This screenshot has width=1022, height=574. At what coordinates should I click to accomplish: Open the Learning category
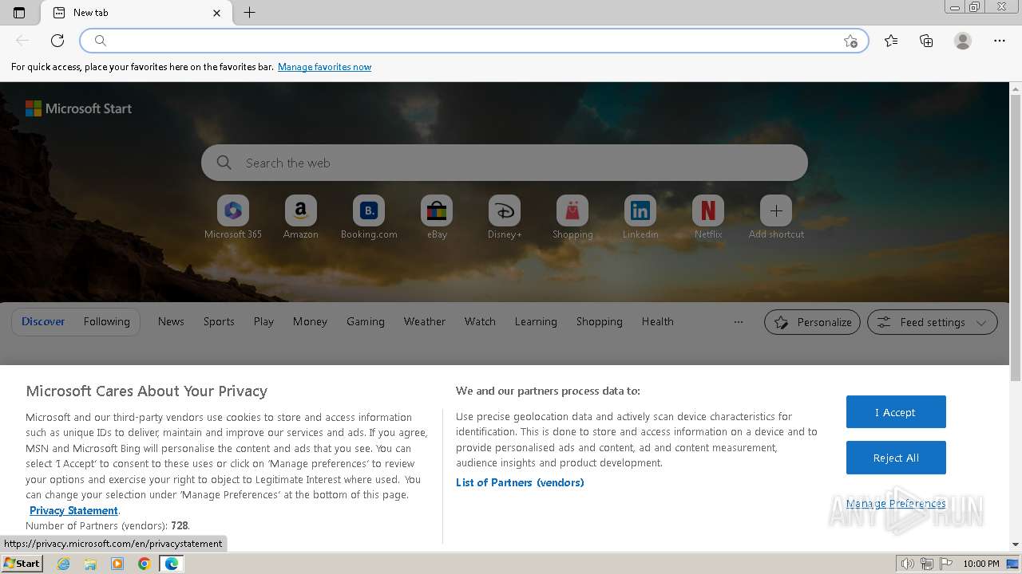tap(536, 321)
